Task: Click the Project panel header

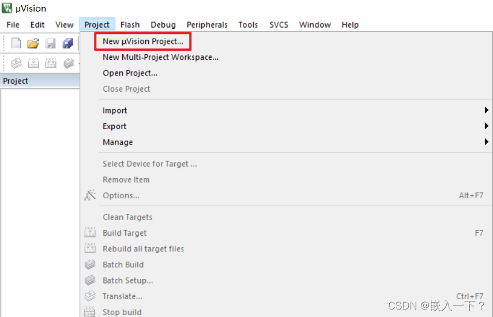Action: pos(40,81)
